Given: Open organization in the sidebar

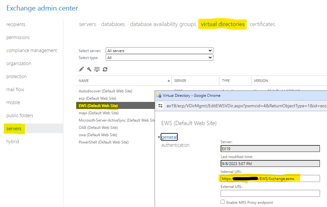Looking at the screenshot, I should pyautogui.click(x=19, y=63).
